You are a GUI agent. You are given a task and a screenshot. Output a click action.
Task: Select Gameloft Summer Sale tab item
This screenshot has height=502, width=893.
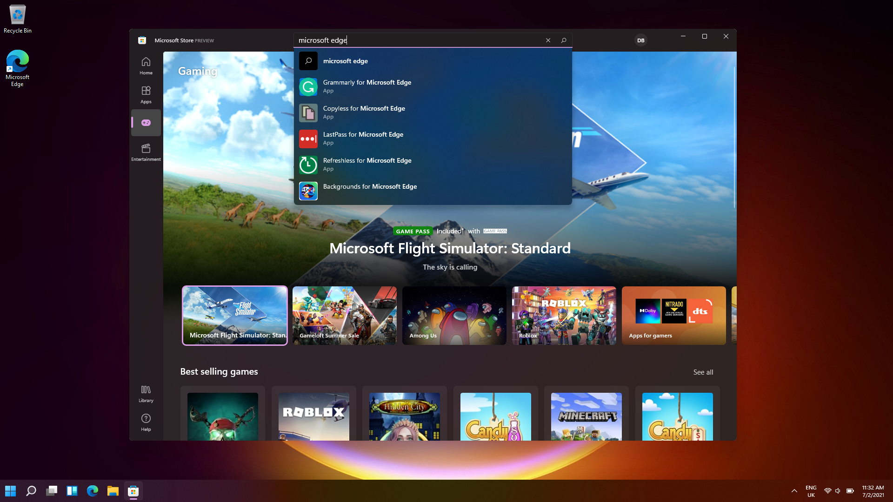point(345,315)
